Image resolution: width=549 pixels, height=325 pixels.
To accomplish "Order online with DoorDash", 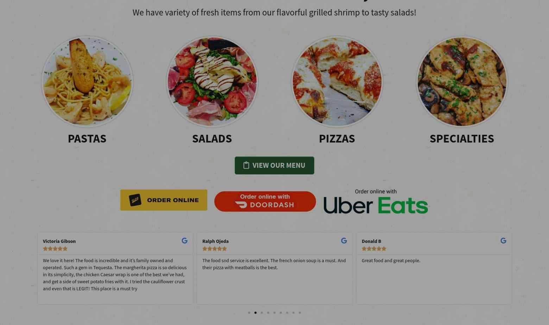I will point(265,201).
